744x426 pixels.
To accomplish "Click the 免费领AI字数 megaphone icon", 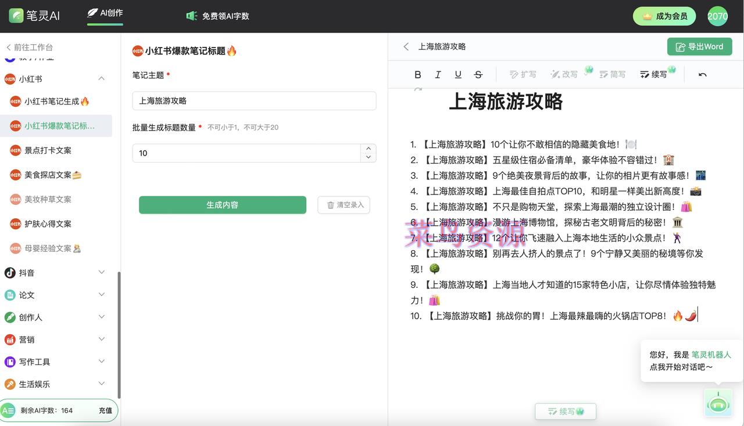I will pyautogui.click(x=192, y=16).
